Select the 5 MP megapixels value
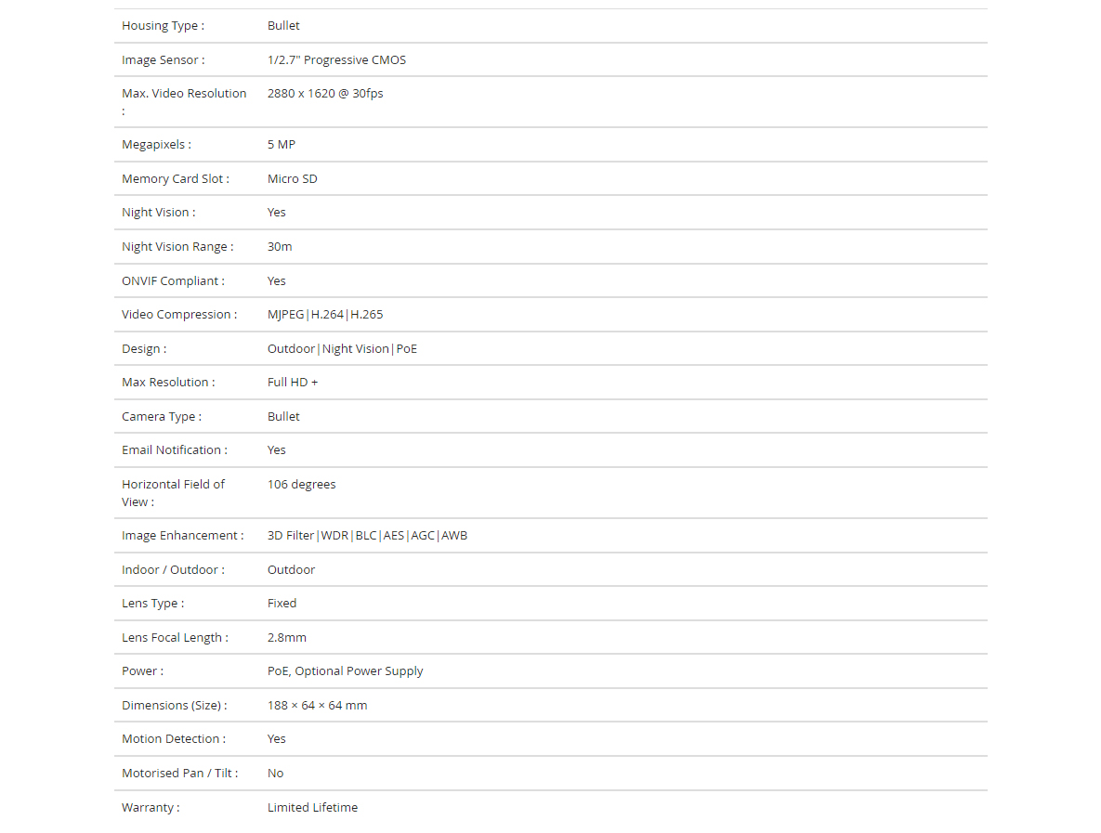 point(281,145)
